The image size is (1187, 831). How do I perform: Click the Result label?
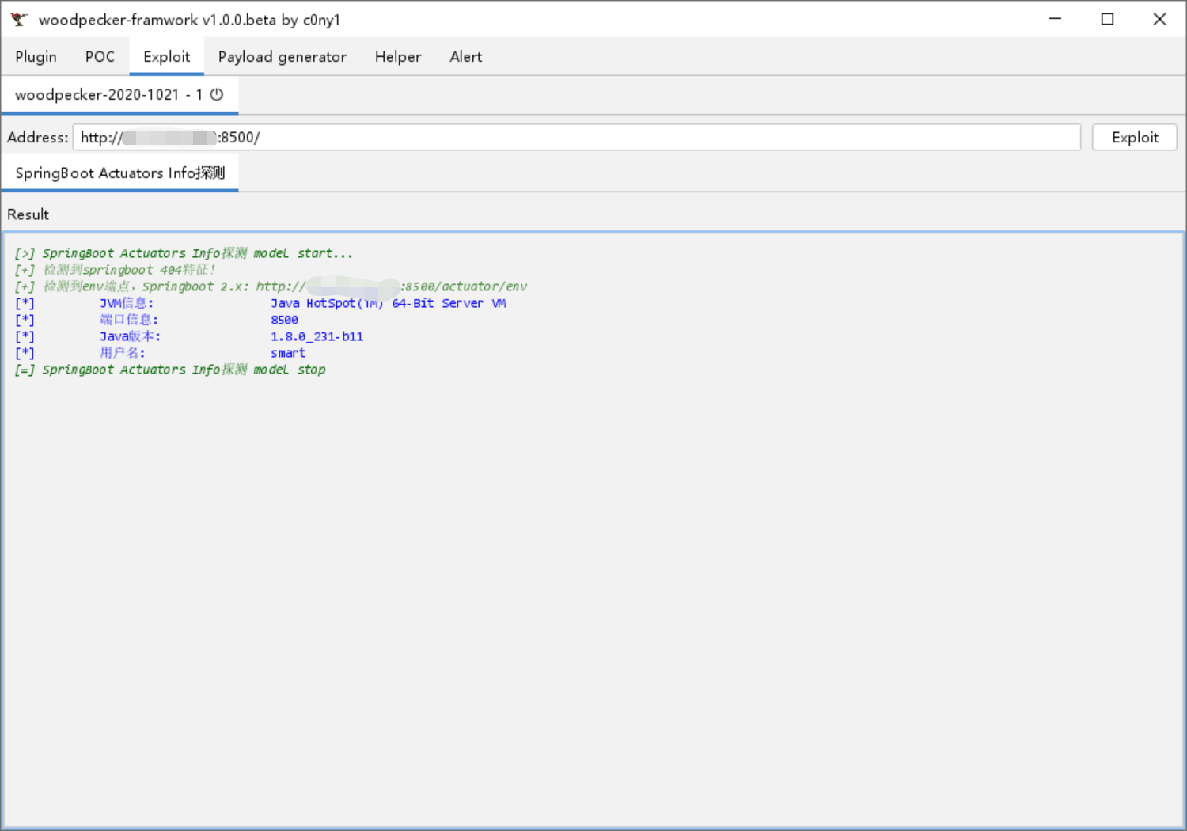pyautogui.click(x=28, y=214)
